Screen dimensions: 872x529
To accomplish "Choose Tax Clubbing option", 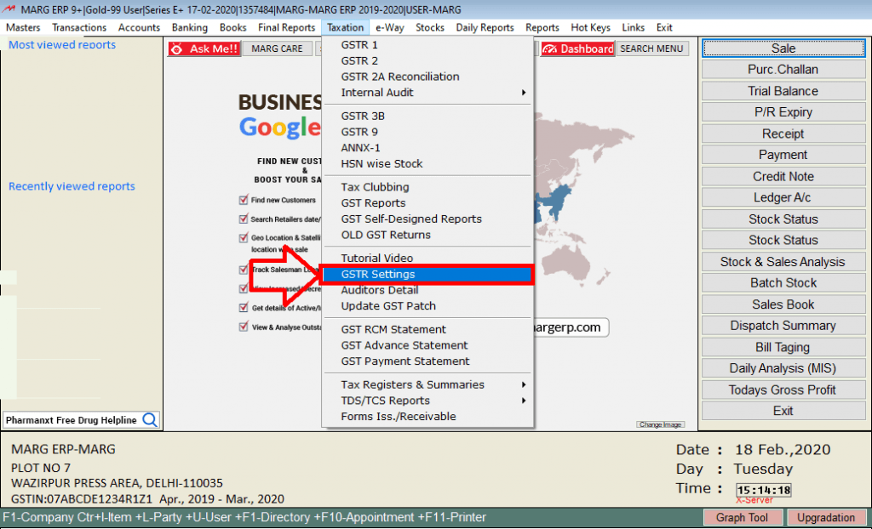I will coord(427,187).
